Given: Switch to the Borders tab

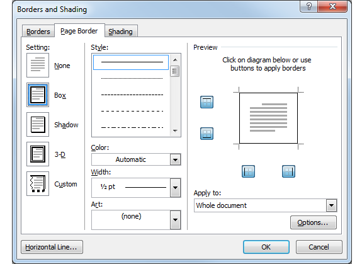Looking at the screenshot, I should pyautogui.click(x=38, y=32).
